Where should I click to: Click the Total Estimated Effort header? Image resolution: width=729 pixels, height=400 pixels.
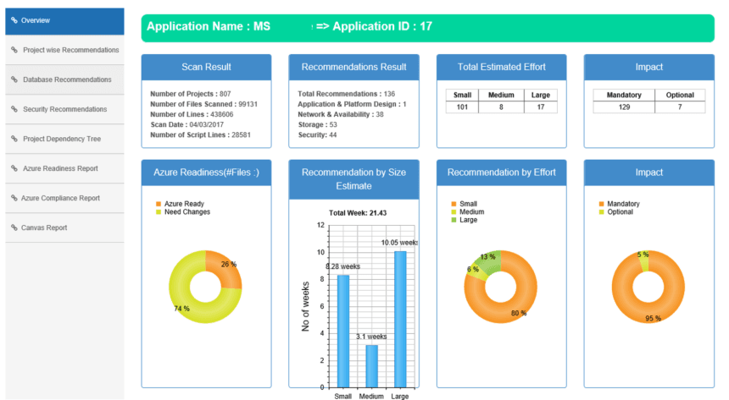pyautogui.click(x=502, y=68)
